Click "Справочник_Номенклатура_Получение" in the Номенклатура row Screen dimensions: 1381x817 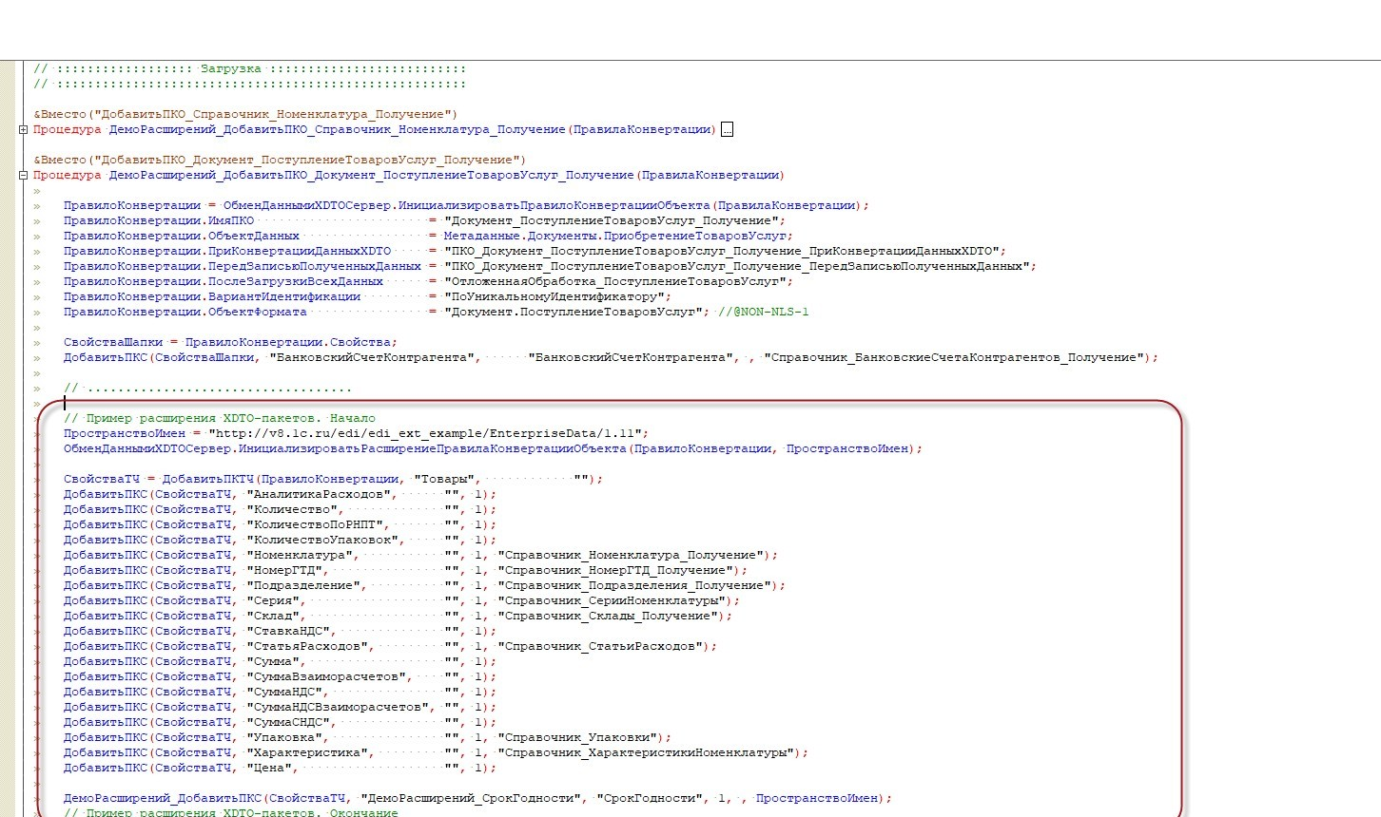point(632,555)
